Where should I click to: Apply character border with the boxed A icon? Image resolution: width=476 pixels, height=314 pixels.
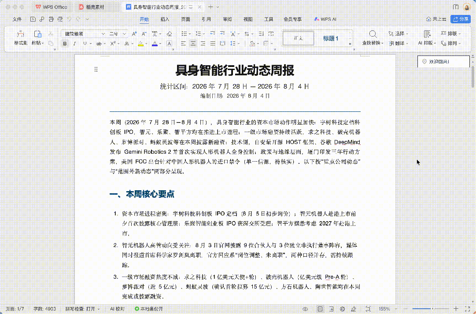(170, 44)
